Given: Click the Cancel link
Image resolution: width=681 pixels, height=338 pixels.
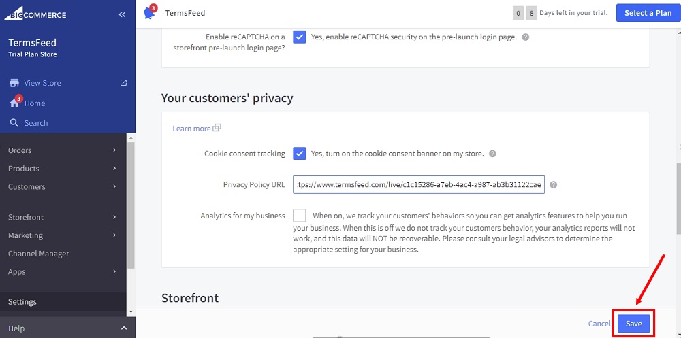Looking at the screenshot, I should click(x=599, y=324).
